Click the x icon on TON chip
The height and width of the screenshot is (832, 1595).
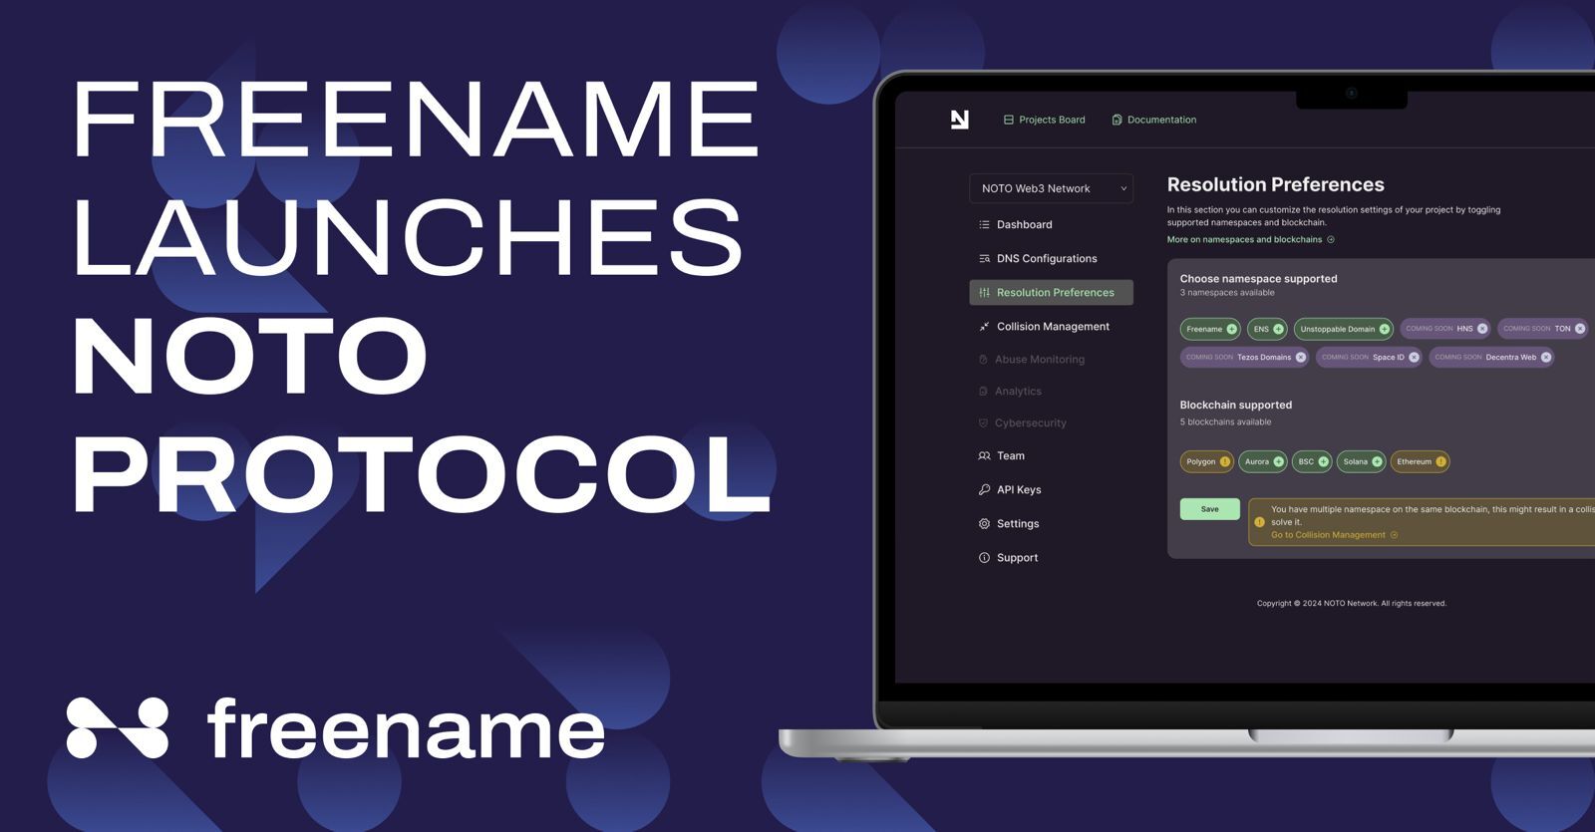click(x=1580, y=329)
